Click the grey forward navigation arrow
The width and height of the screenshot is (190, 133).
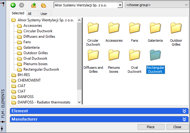click(21, 5)
